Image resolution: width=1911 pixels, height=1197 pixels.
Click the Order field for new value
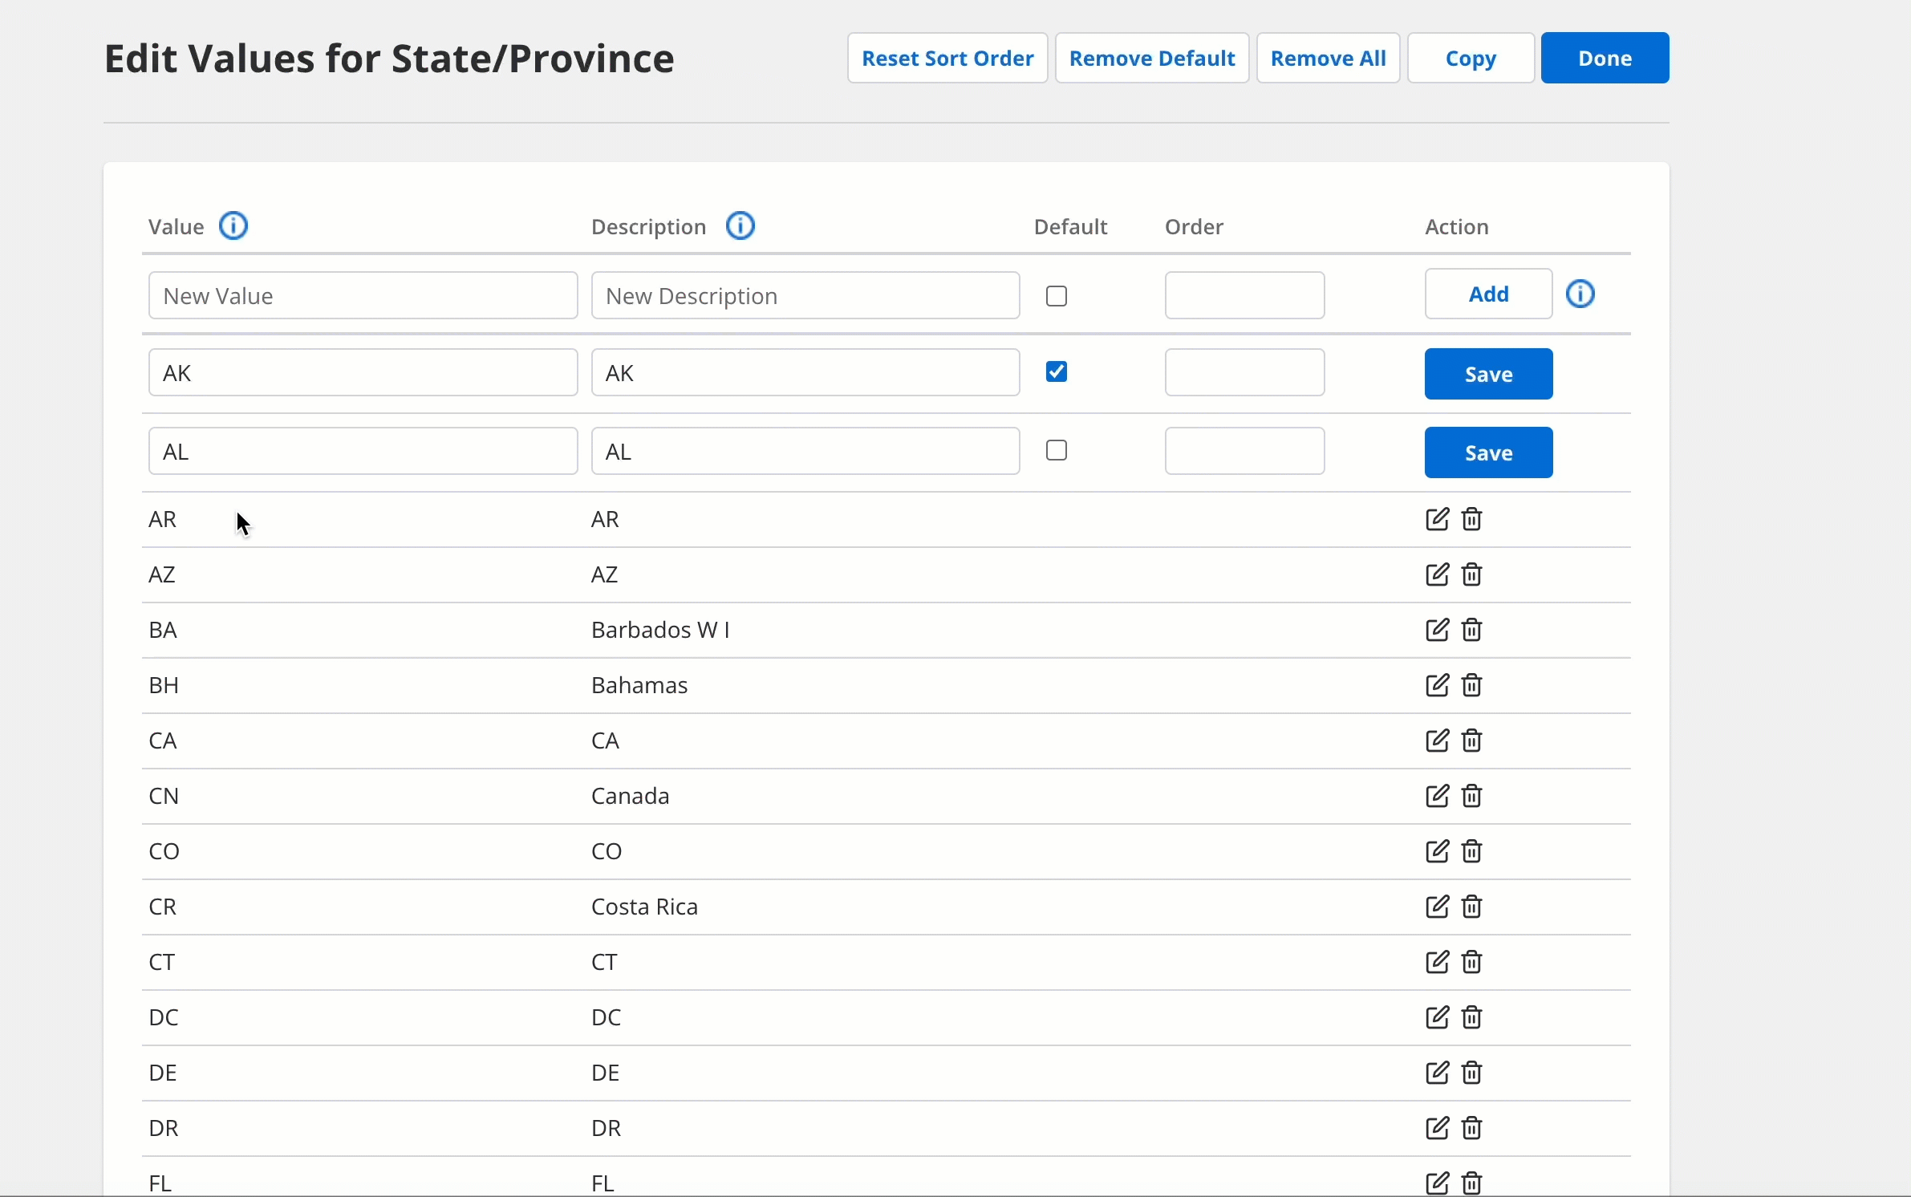click(1244, 295)
